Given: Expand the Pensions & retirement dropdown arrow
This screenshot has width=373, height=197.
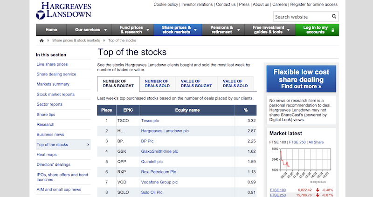Looking at the screenshot, I should click(238, 30).
